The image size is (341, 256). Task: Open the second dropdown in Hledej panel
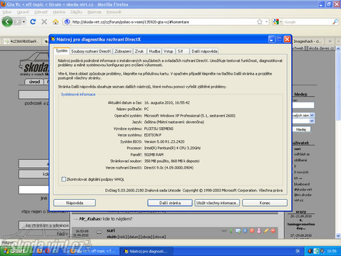point(312,121)
